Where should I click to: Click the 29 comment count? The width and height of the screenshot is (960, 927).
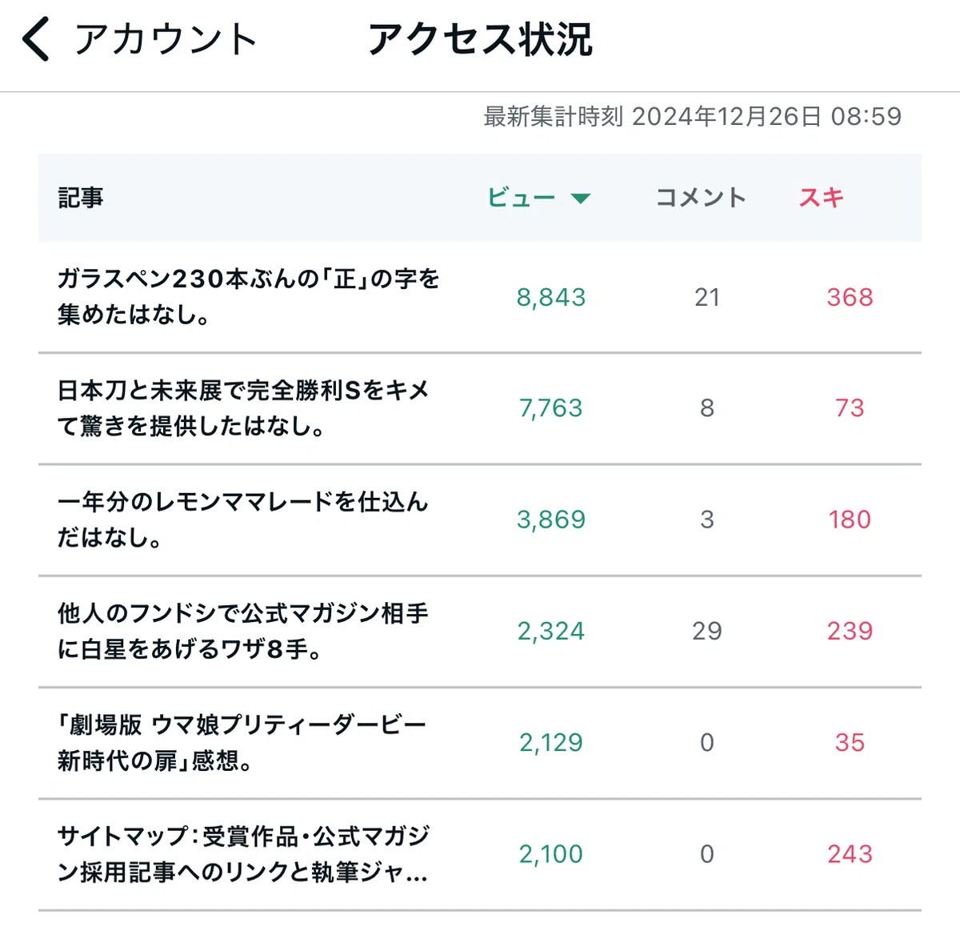point(707,632)
